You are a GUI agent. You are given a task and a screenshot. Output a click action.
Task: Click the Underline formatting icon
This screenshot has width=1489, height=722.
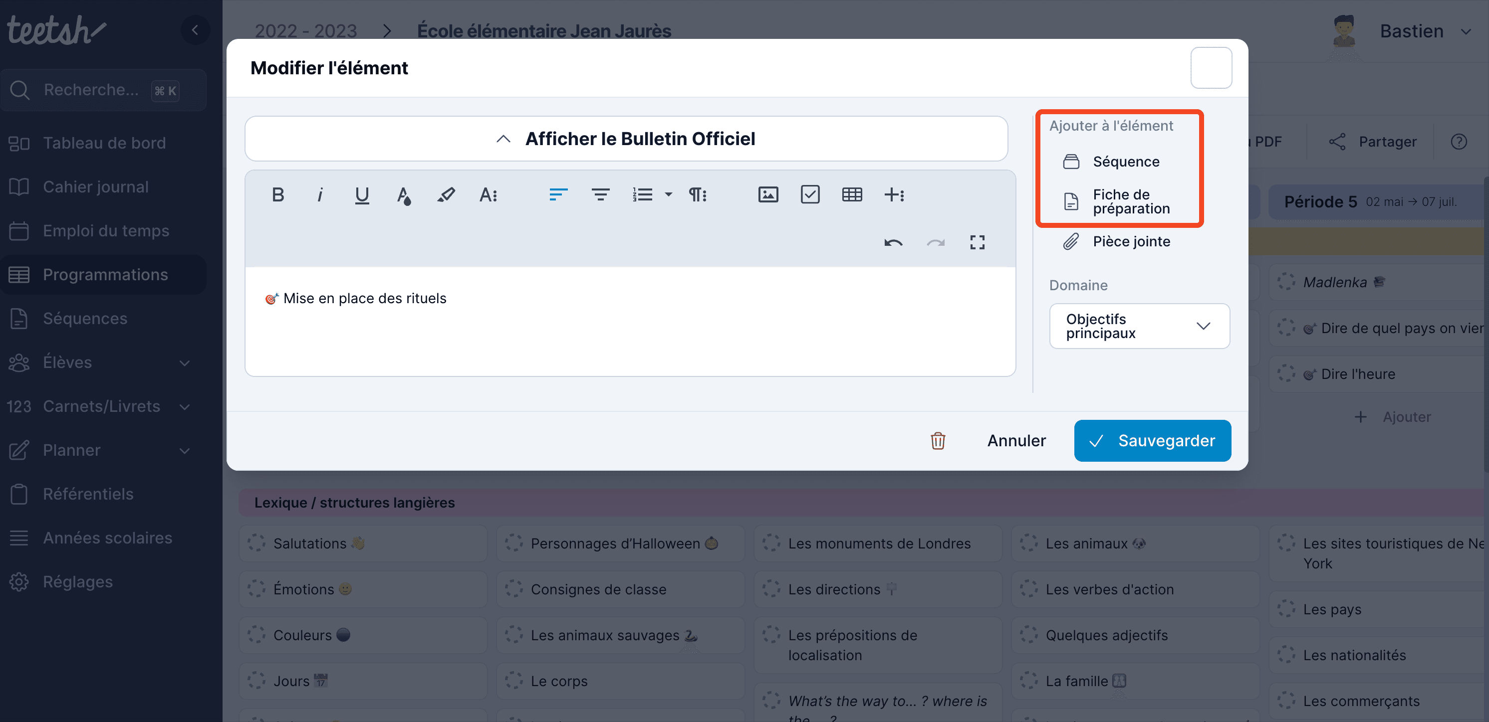point(362,194)
